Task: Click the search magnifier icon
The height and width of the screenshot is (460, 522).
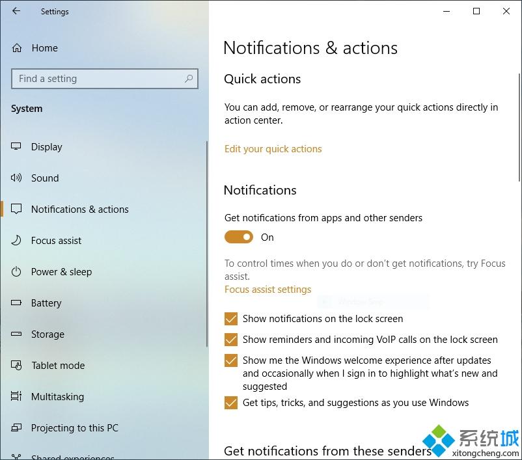Action: point(189,79)
